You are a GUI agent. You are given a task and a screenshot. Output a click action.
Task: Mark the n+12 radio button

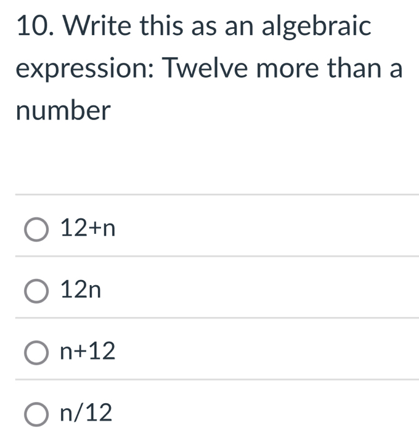[36, 352]
